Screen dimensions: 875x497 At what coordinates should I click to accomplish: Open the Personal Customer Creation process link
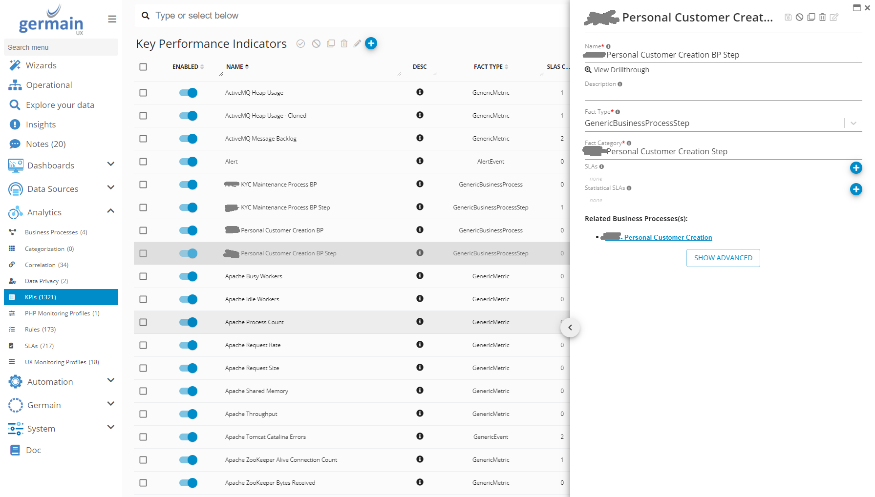[667, 238]
